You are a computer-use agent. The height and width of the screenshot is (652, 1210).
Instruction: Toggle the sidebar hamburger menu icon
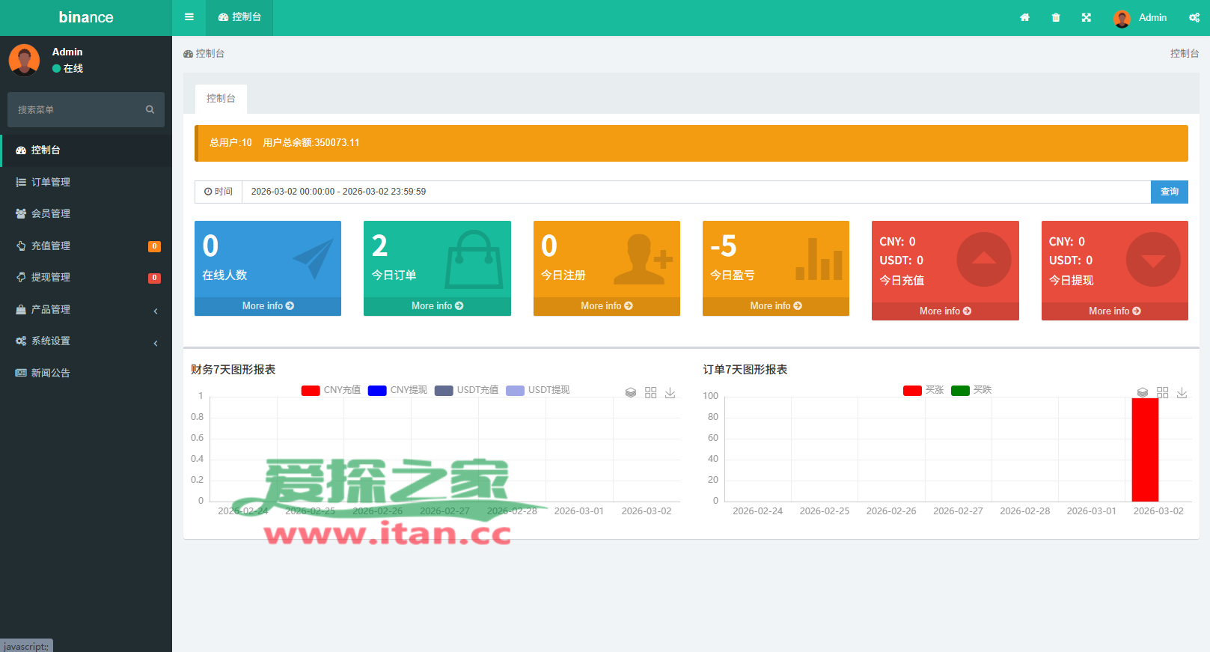[189, 17]
